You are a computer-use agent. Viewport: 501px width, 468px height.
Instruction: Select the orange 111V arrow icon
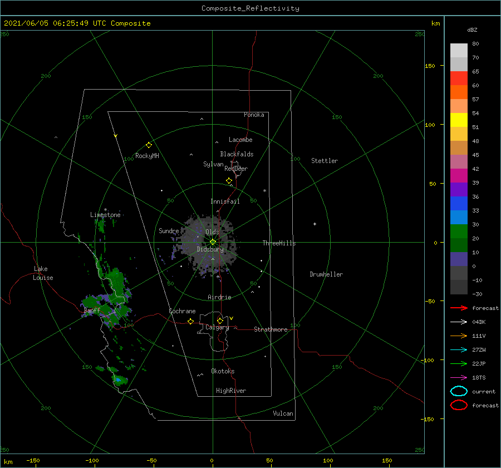pyautogui.click(x=459, y=336)
